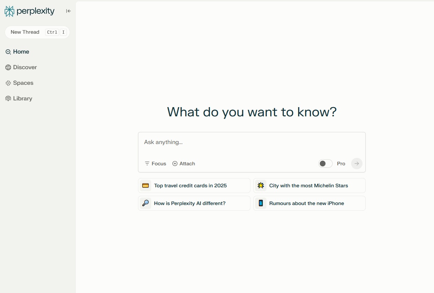Submit the query with the arrow button
This screenshot has width=434, height=293.
356,164
